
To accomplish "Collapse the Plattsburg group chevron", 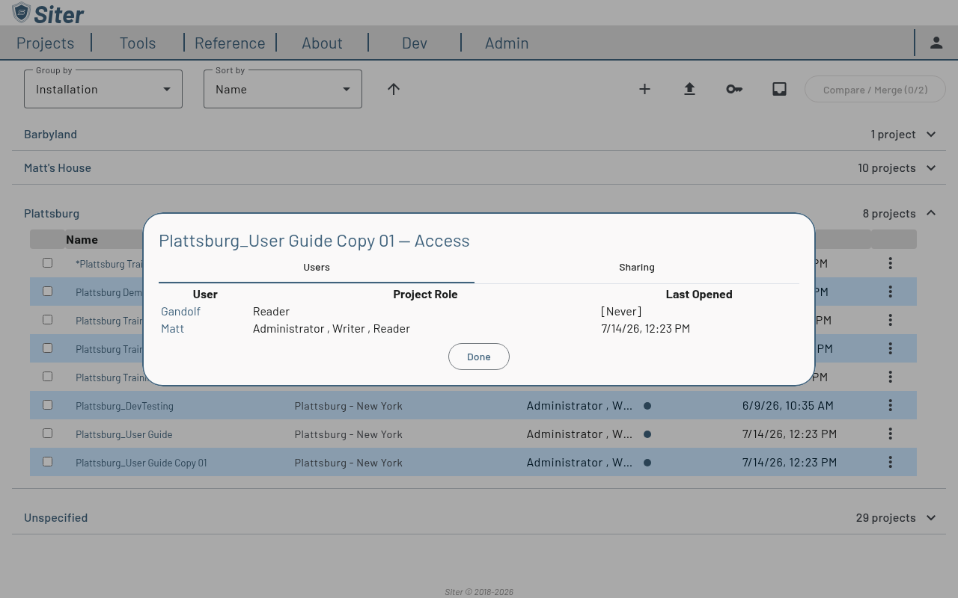I will [931, 213].
